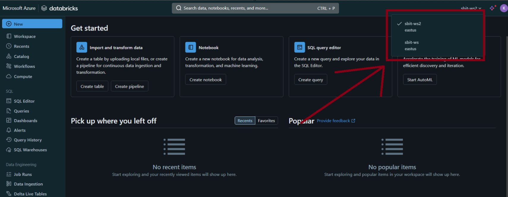Open the SQL Warehouses icon
The width and height of the screenshot is (508, 197).
tap(9, 150)
